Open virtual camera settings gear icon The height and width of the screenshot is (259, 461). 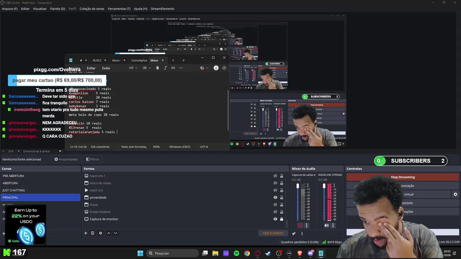click(455, 194)
